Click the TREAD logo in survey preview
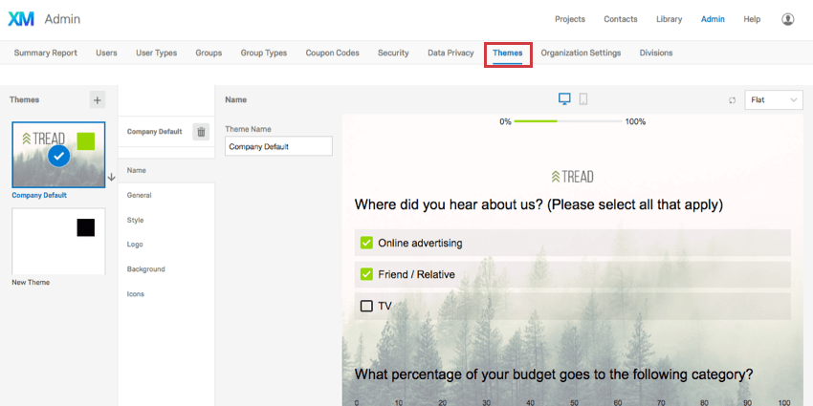This screenshot has width=813, height=406. pos(572,177)
